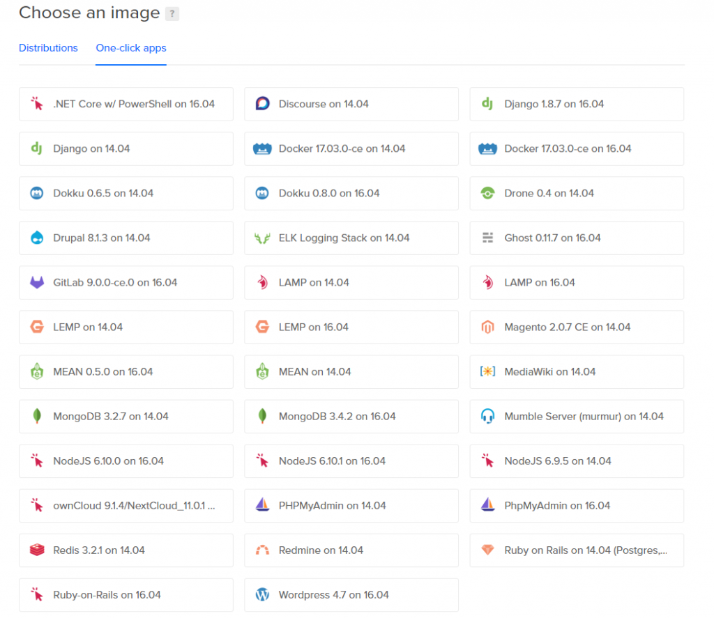The height and width of the screenshot is (618, 714).
Task: Pick MEAN on 14.04 image
Action: 351,372
